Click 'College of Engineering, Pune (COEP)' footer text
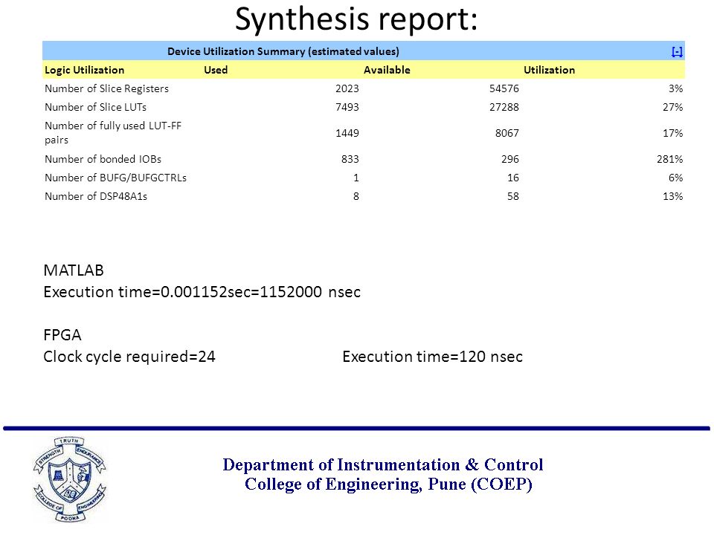714x535 pixels. point(388,484)
